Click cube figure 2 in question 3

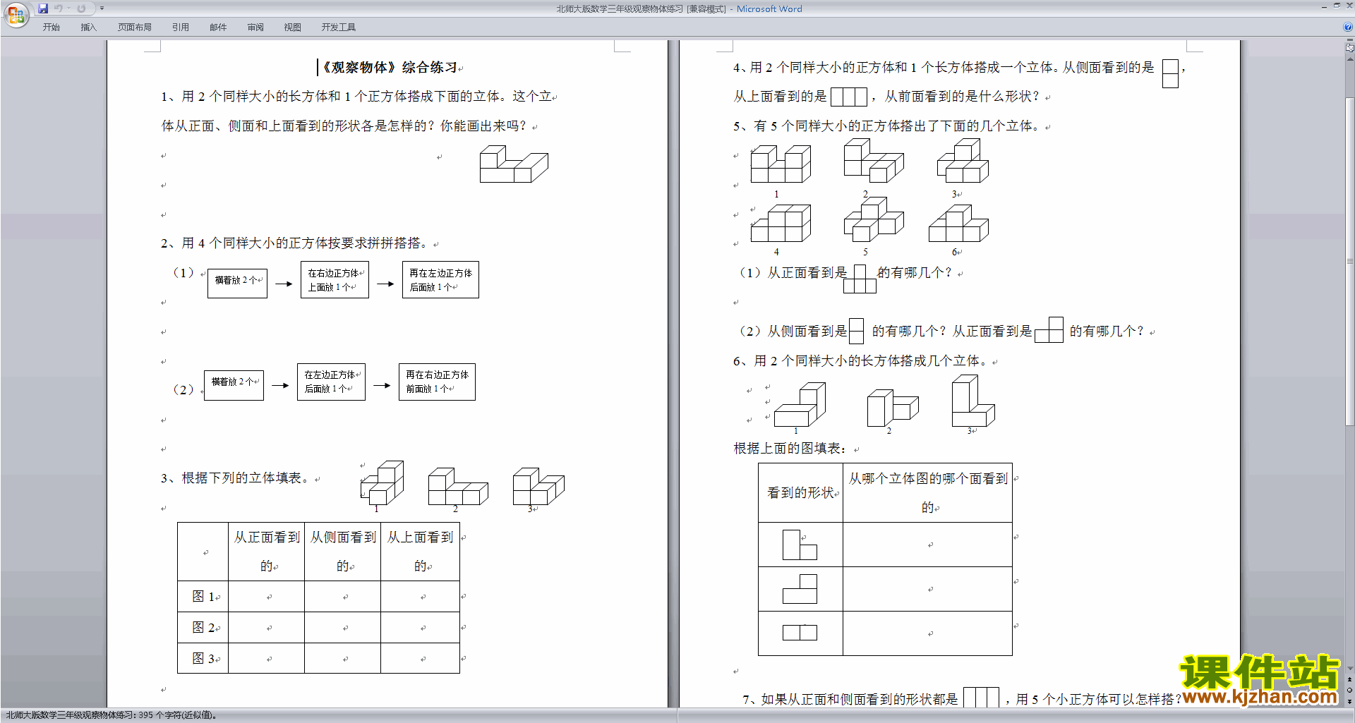point(458,486)
